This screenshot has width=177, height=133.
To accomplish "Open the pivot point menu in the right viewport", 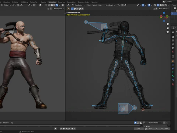I will coord(118,5).
